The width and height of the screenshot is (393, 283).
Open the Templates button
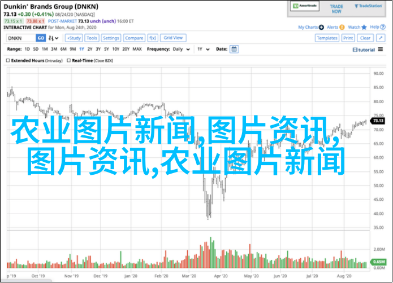tap(327, 38)
